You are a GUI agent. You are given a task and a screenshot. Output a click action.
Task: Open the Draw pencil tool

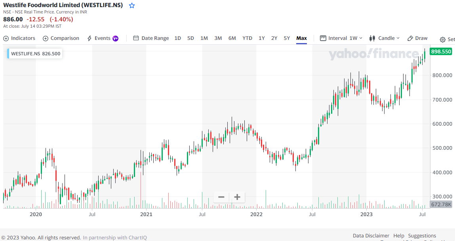coord(417,38)
